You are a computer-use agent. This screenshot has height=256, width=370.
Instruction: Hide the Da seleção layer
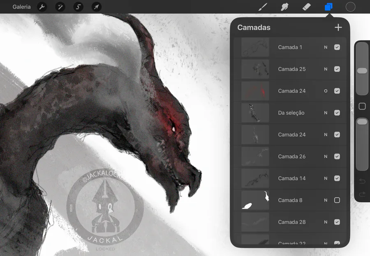click(x=337, y=113)
